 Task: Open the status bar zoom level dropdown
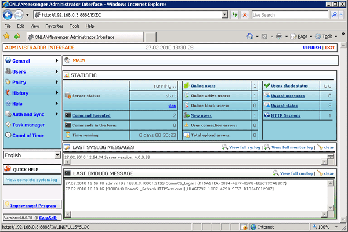tap(336, 227)
